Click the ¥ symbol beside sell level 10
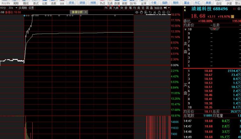The width and height of the screenshot is (241, 139). coord(186,29)
